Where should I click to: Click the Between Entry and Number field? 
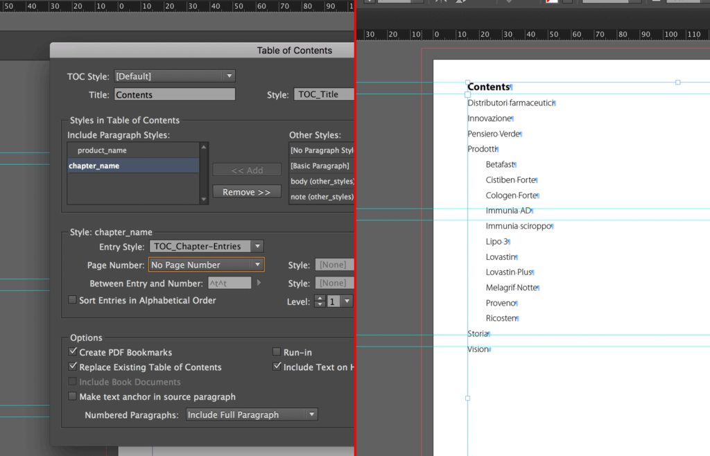tap(230, 283)
